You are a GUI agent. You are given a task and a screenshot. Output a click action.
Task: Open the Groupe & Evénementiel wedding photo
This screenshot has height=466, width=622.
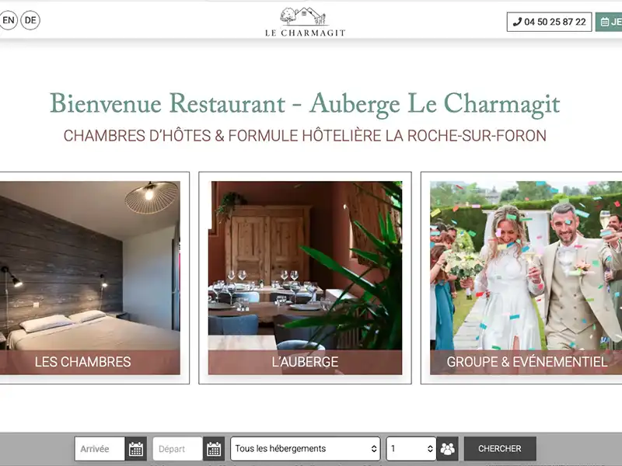coord(526,266)
